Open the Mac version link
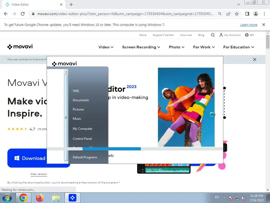This screenshot has width=270, height=203. pyautogui.click(x=39, y=174)
